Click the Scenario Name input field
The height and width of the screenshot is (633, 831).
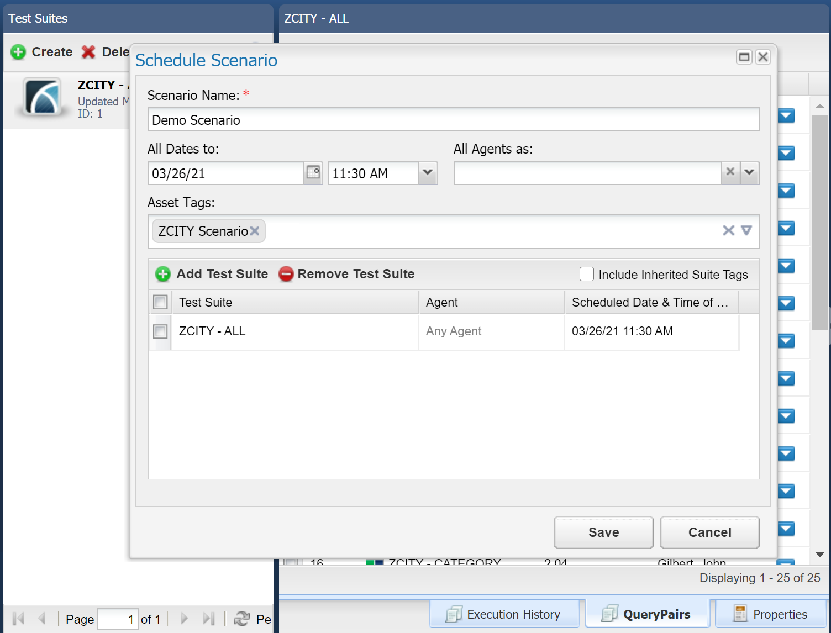(x=453, y=120)
